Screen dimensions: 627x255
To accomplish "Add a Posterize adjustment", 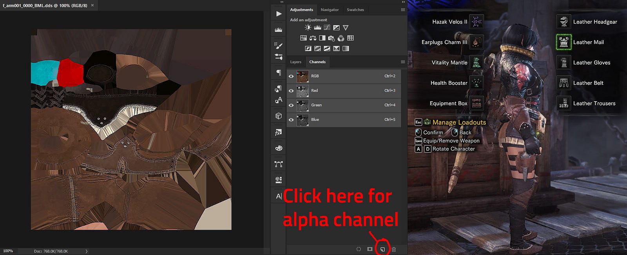I will coord(317,49).
